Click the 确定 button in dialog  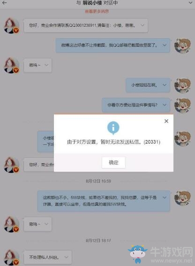pyautogui.click(x=113, y=162)
